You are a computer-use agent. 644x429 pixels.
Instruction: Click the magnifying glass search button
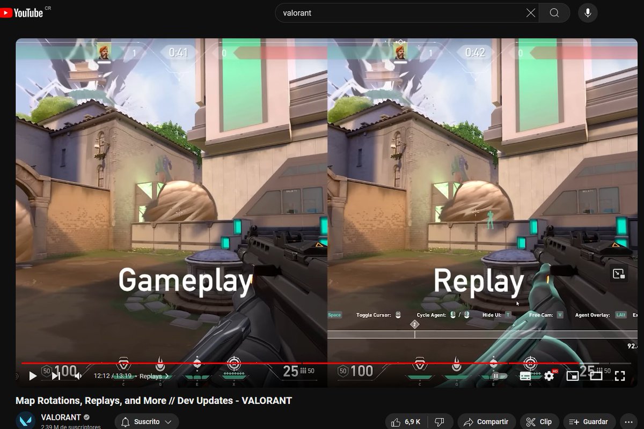[x=554, y=13]
